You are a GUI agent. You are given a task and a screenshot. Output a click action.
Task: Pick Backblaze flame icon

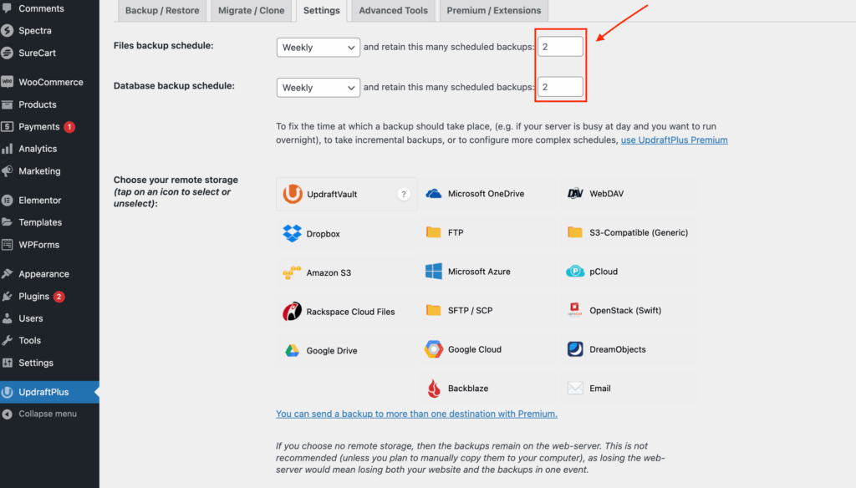point(434,388)
